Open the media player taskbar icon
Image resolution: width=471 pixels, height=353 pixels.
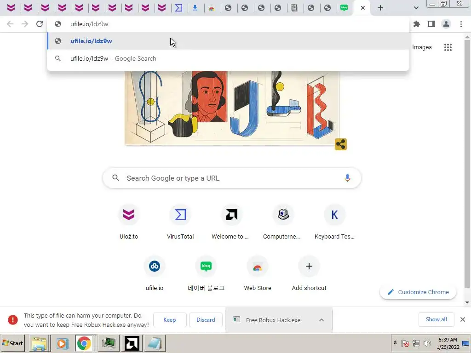tap(62, 343)
